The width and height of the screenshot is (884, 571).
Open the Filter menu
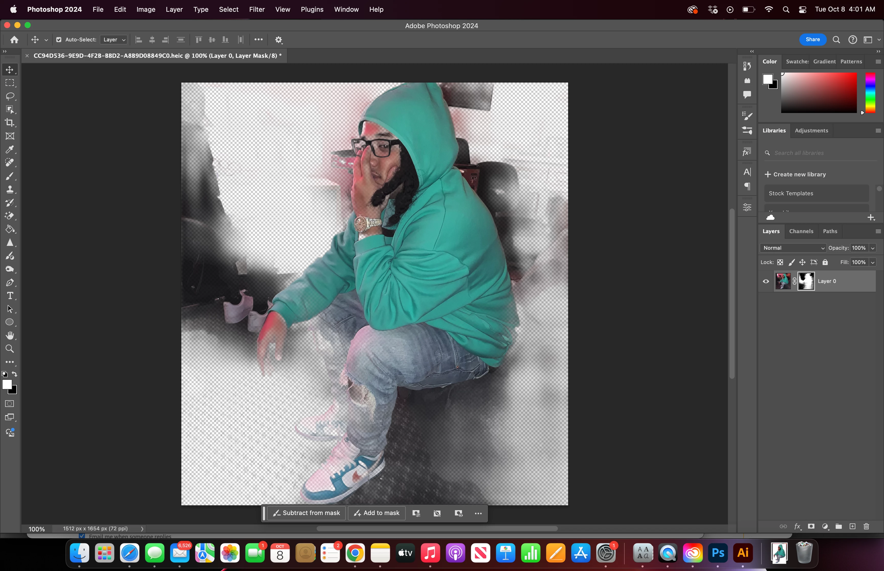(x=257, y=9)
